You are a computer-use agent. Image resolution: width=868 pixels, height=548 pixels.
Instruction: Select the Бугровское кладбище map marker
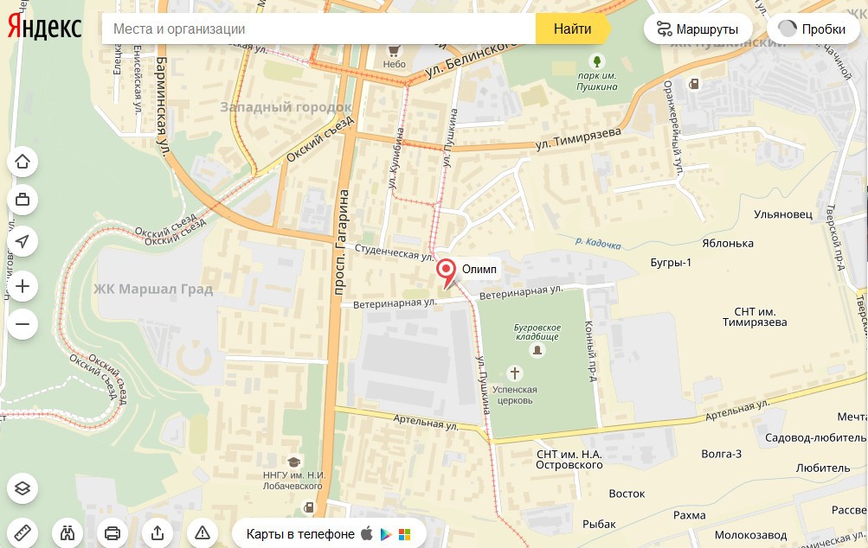point(537,350)
